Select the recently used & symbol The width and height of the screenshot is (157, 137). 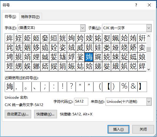(x=133, y=86)
